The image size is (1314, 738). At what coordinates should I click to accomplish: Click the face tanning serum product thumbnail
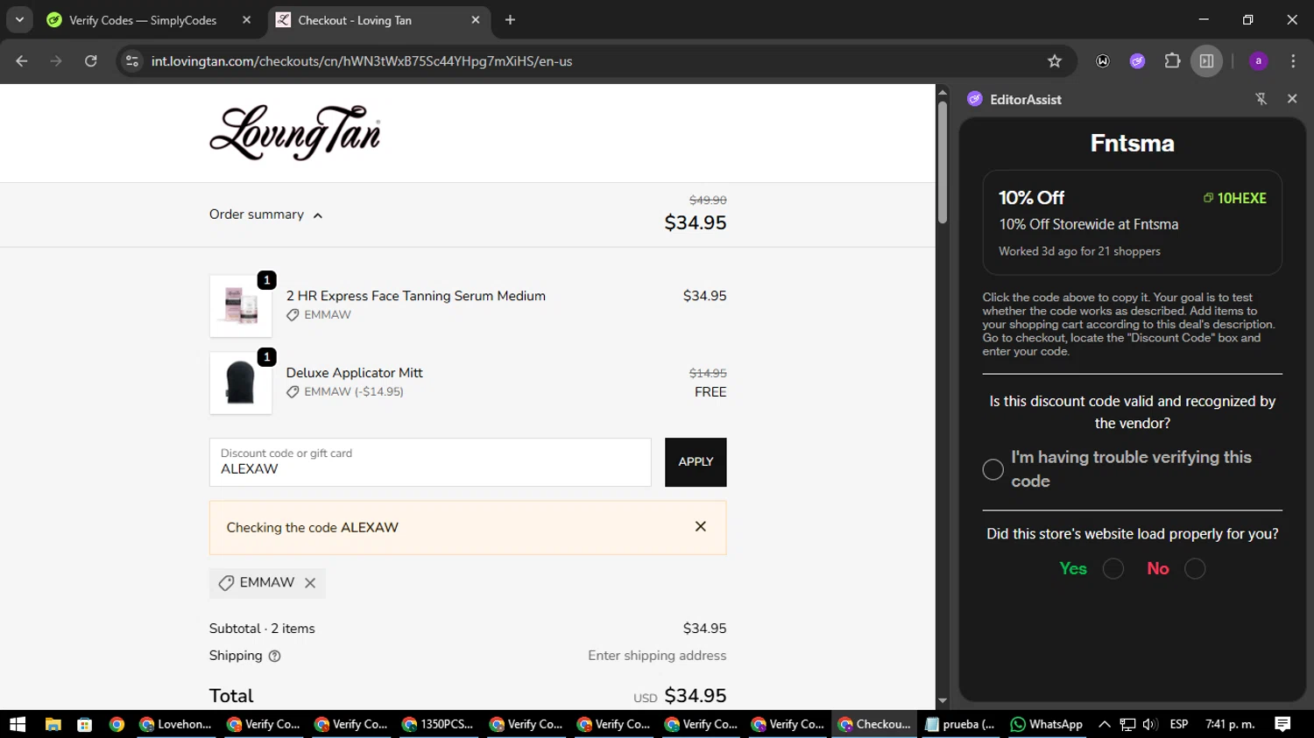tap(240, 306)
